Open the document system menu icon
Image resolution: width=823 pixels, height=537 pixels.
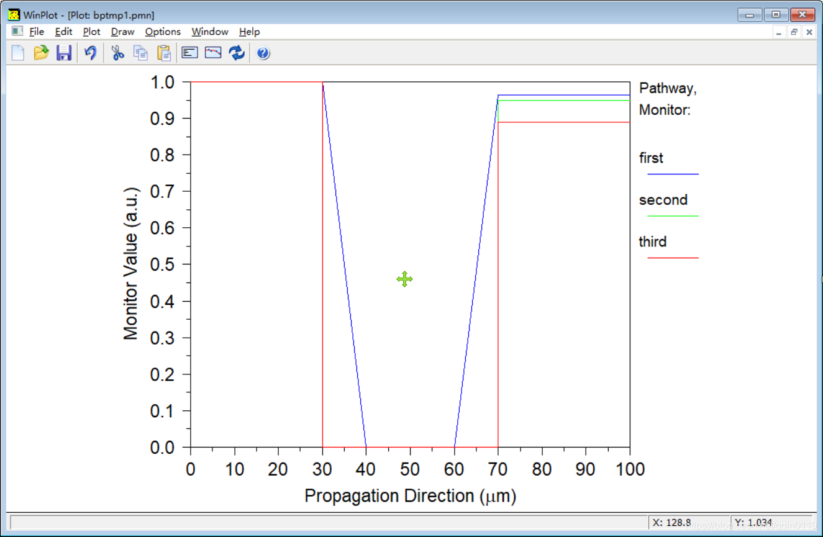pos(17,31)
